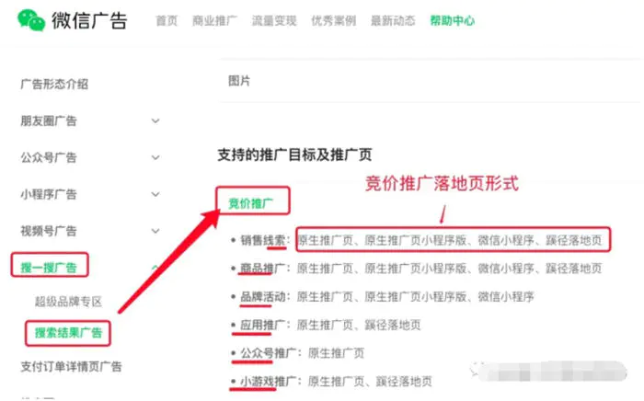Open 搜索结果广告 sub-item
Image resolution: width=644 pixels, height=401 pixels.
[x=68, y=332]
